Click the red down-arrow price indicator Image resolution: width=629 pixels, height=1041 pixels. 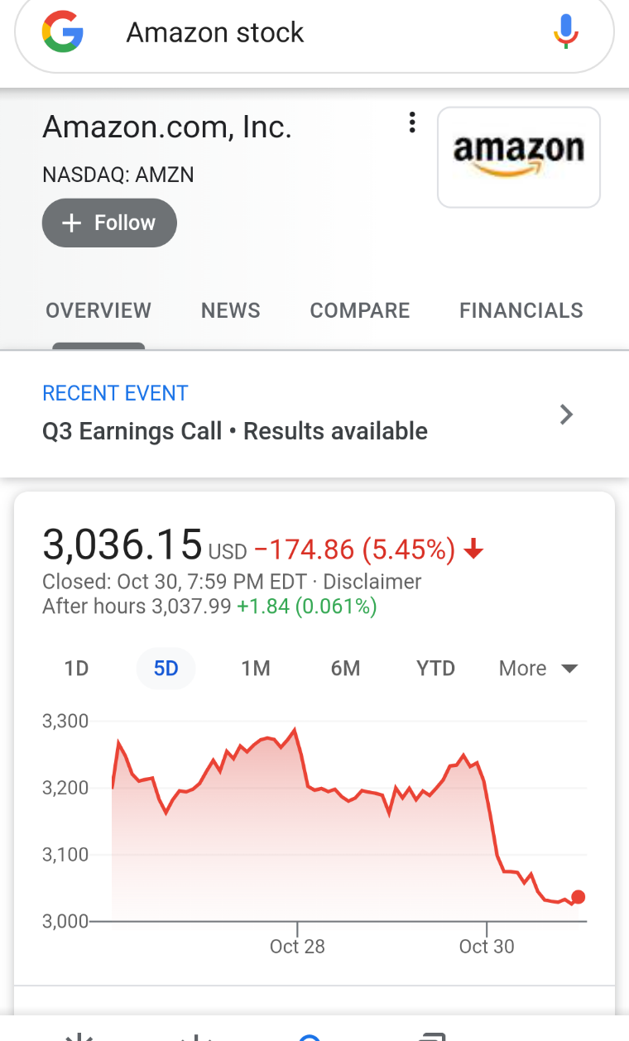[x=473, y=549]
